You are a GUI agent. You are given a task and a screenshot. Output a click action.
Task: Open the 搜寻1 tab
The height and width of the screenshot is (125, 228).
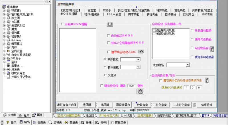87,122
